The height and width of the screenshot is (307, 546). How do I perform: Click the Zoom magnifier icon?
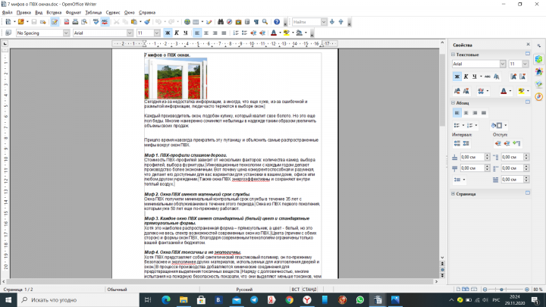(265, 22)
